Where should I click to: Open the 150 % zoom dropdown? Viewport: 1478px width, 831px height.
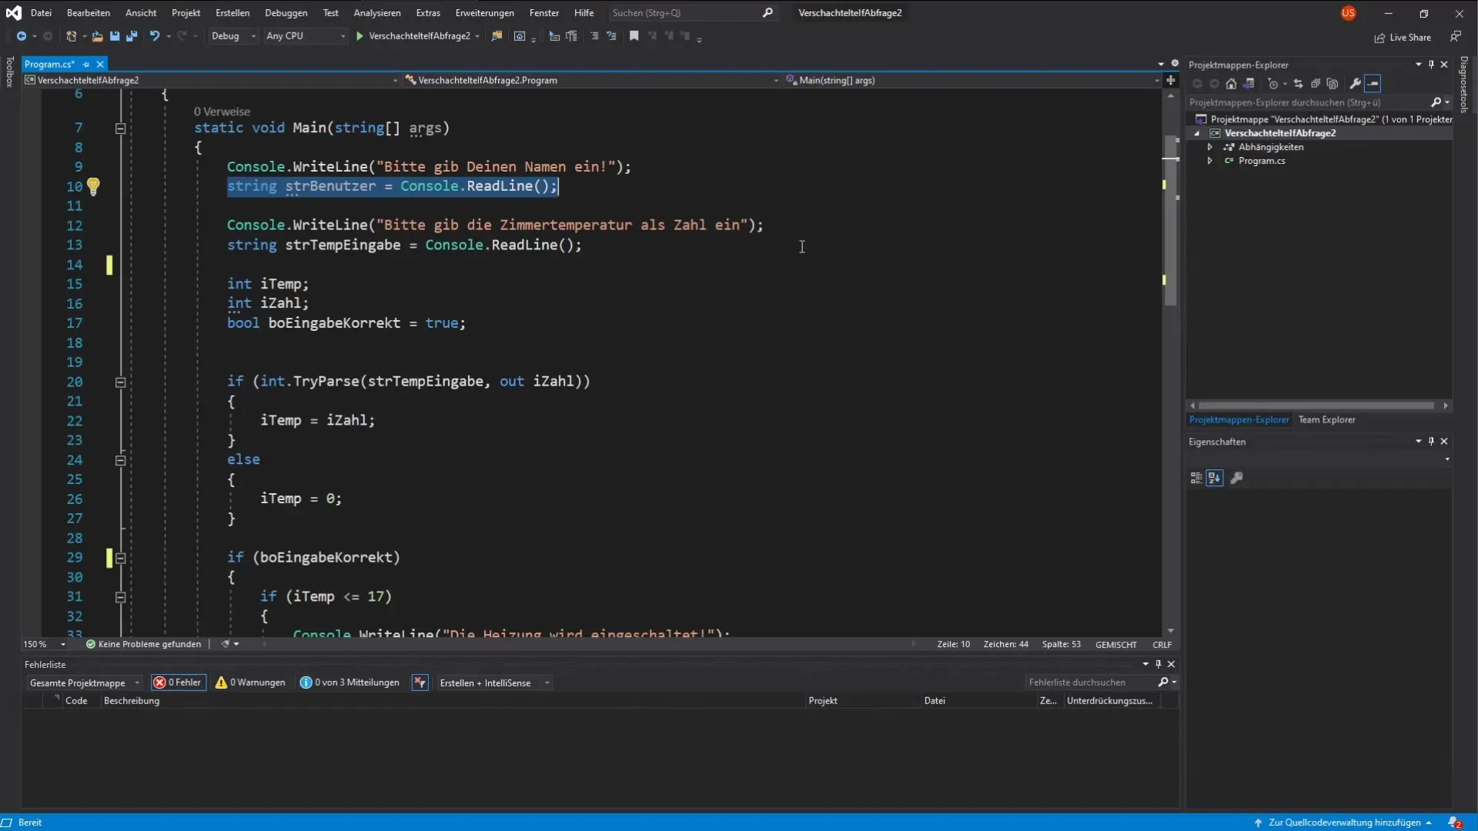tap(45, 645)
